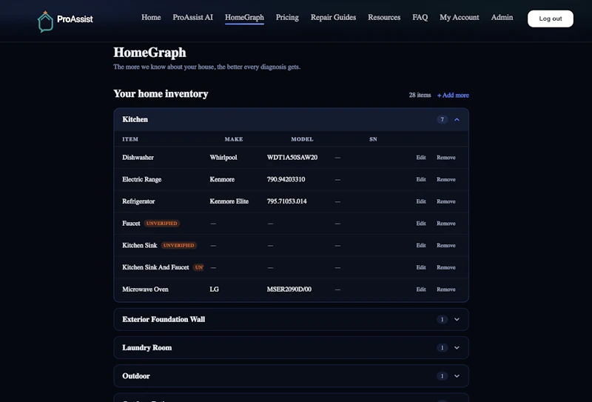The height and width of the screenshot is (402, 592).
Task: Click the Laundry Room header title
Action: click(x=147, y=348)
